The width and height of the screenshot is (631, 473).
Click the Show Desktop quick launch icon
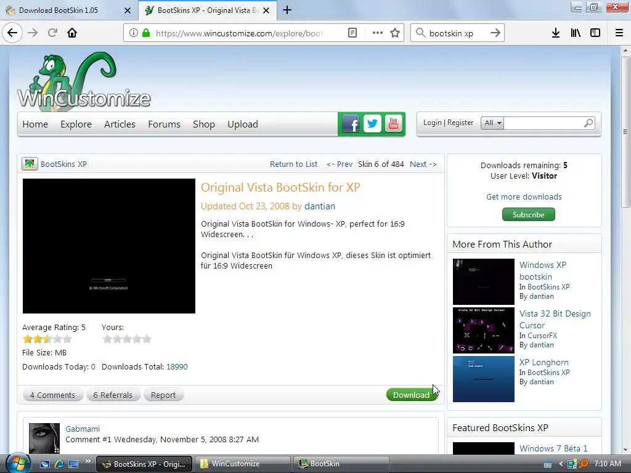(x=73, y=464)
